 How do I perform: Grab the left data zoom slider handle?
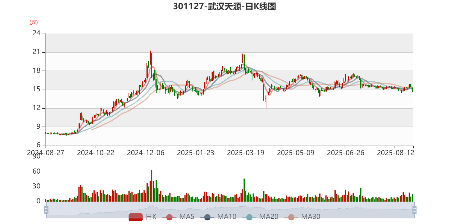click(x=46, y=210)
